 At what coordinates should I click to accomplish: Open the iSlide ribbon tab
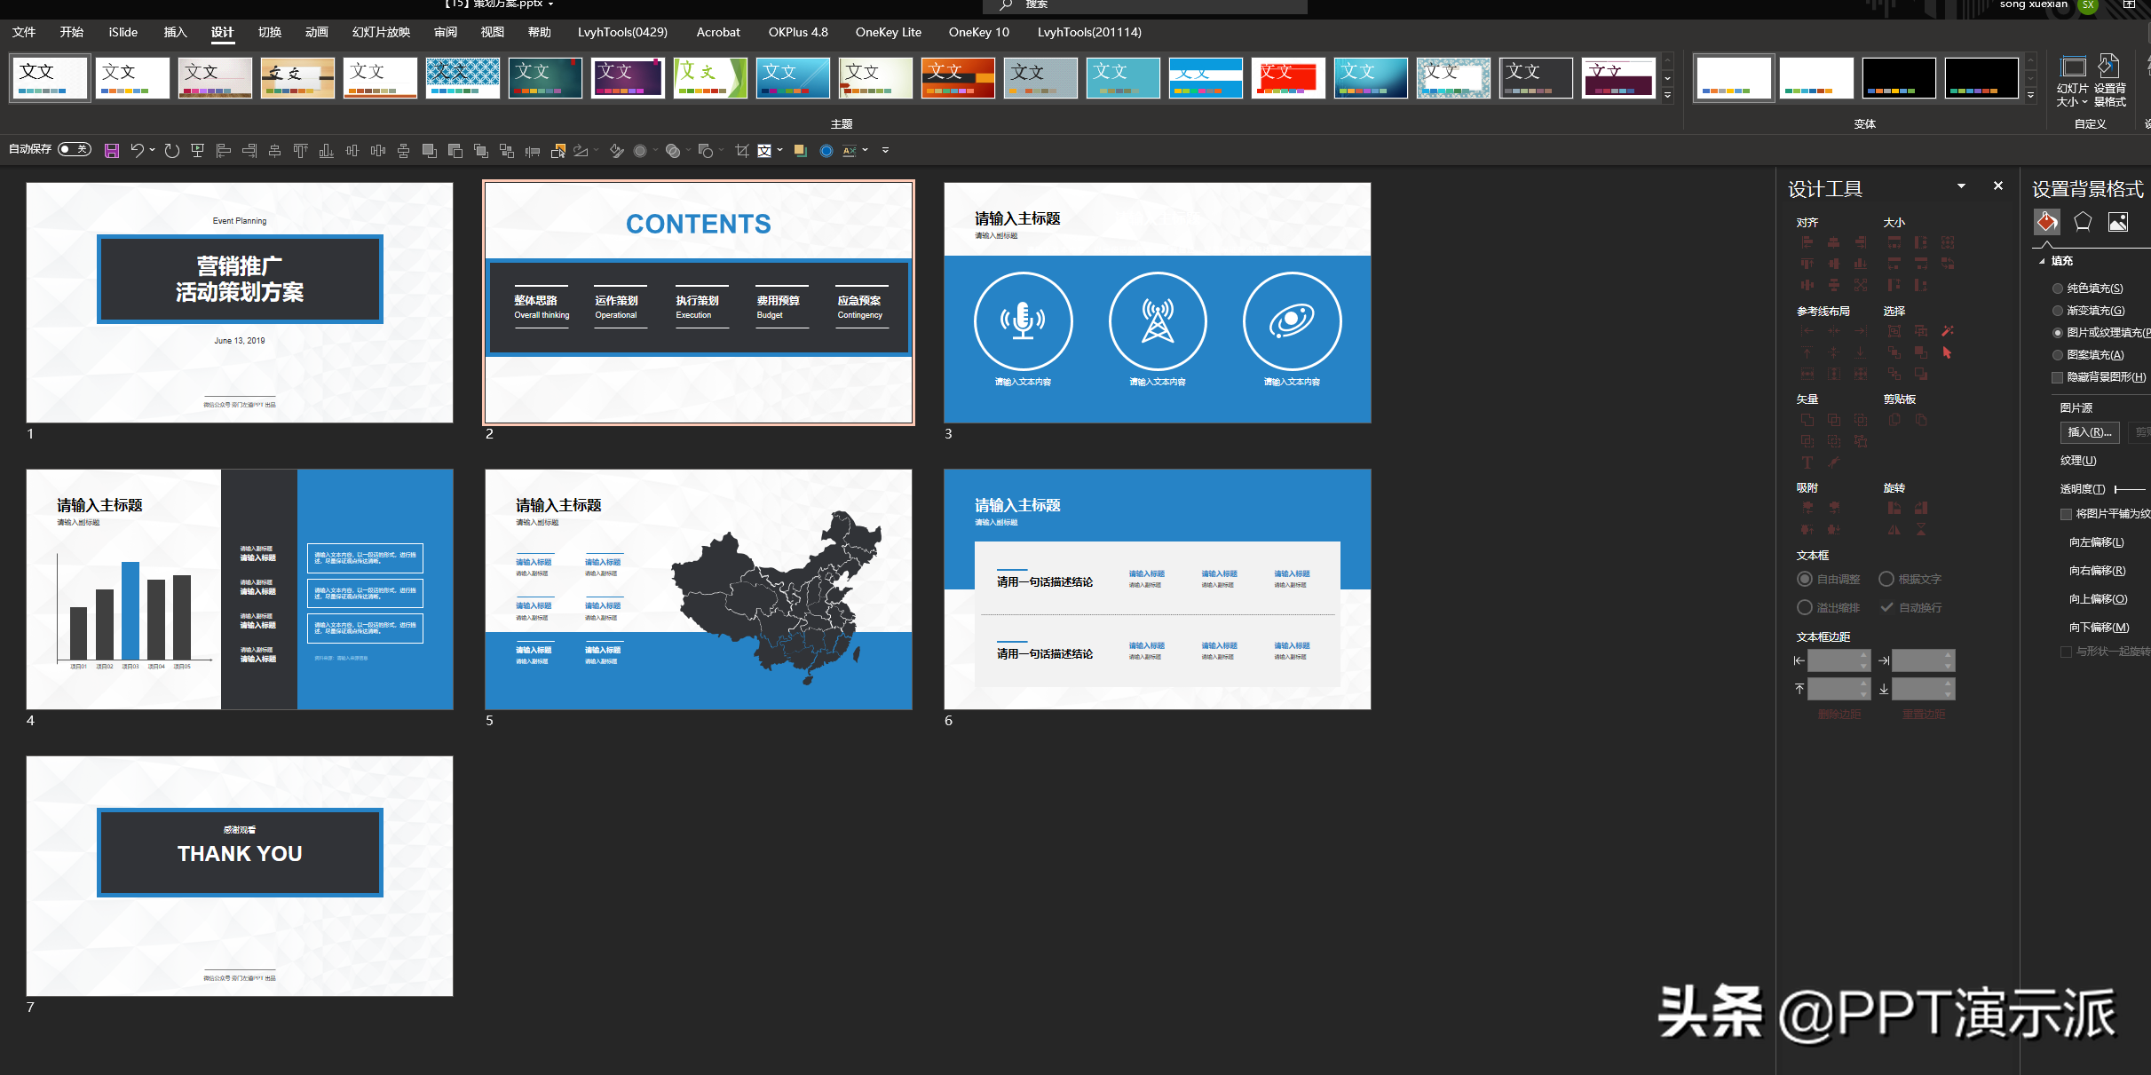pyautogui.click(x=123, y=32)
